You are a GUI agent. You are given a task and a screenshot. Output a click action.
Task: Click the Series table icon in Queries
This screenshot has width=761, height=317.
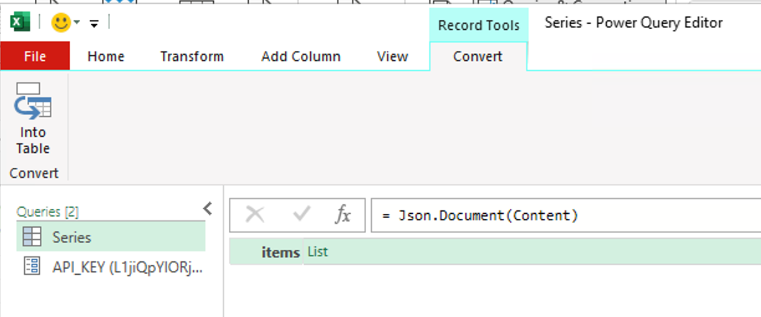[x=32, y=237]
